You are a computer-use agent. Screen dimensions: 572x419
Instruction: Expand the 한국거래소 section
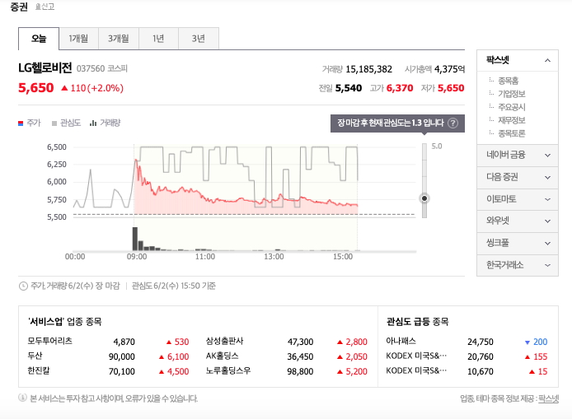pos(518,265)
